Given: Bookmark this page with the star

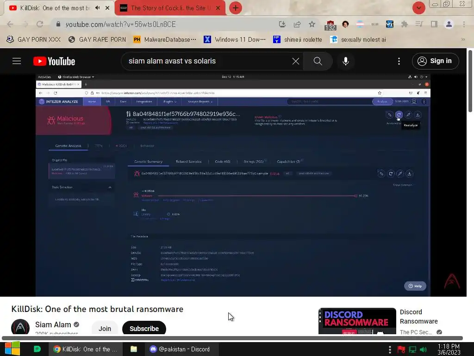Looking at the screenshot, I should (312, 24).
